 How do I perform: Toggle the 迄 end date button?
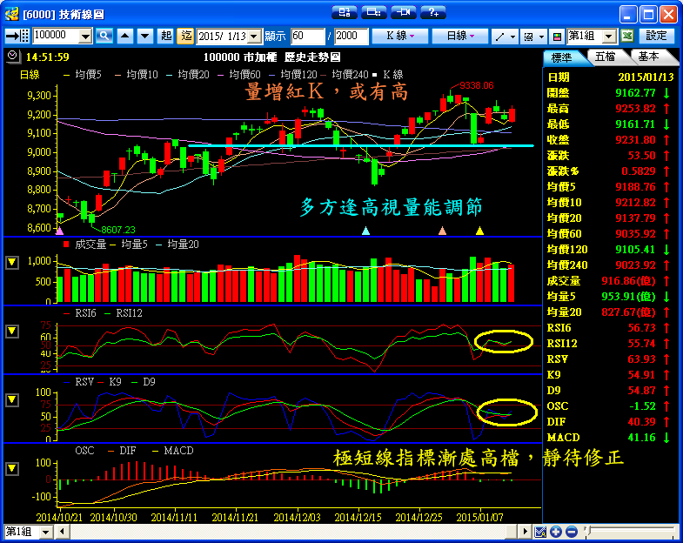click(185, 36)
